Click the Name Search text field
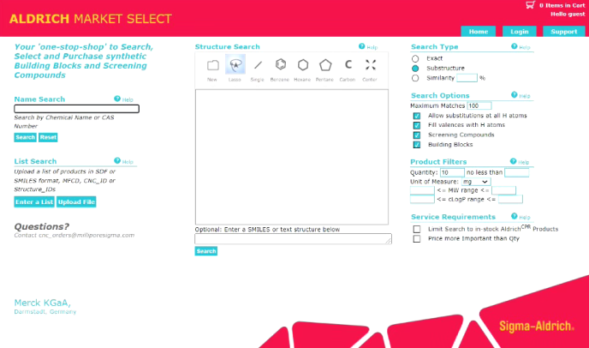This screenshot has height=348, width=589. 77,109
